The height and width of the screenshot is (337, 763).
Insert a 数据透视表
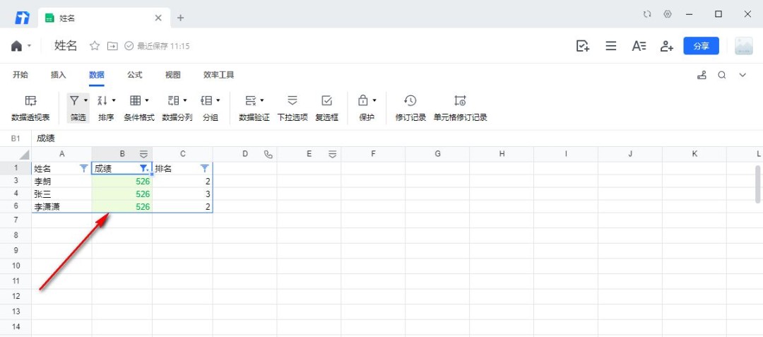[30, 108]
